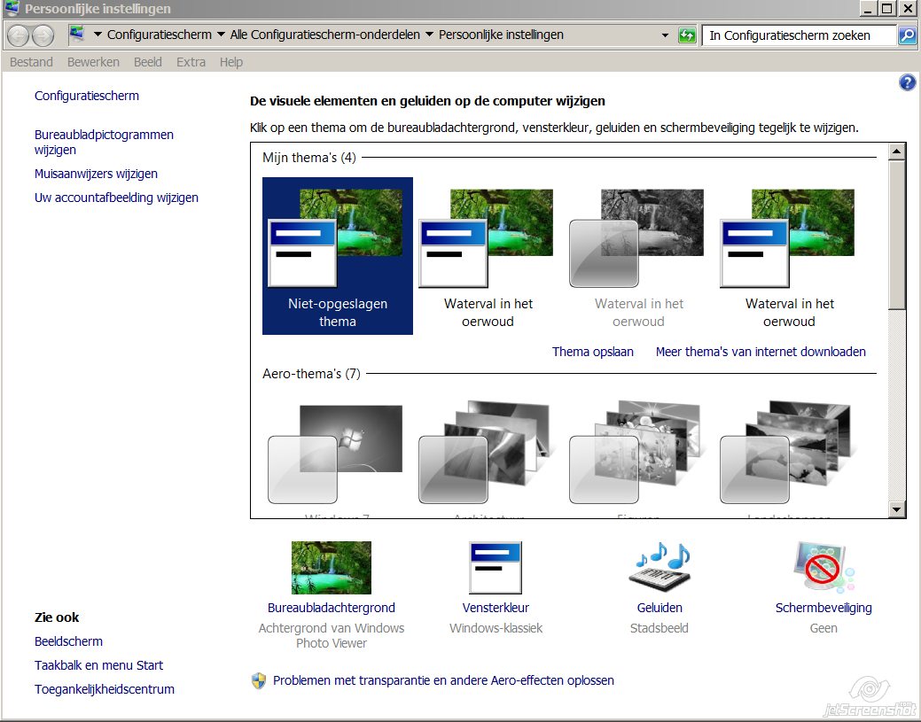Click the Mijn thema's (4) heading
921x722 pixels.
pos(309,158)
